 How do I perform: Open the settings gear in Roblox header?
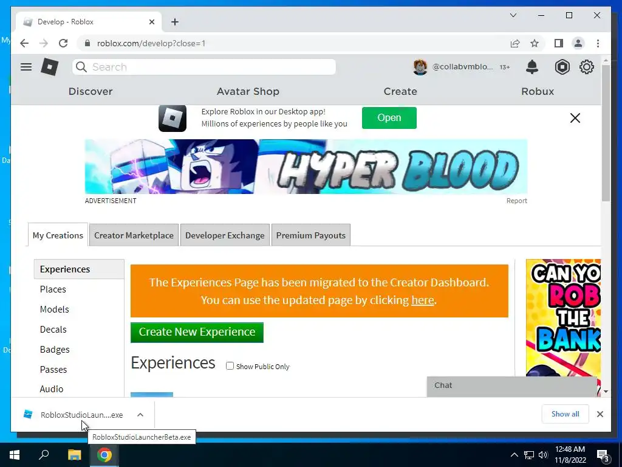click(586, 67)
